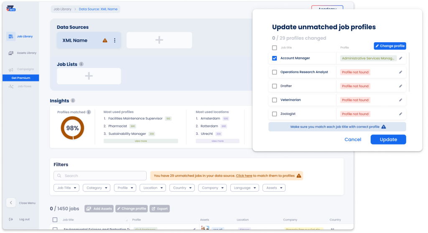Expand the Category filter dropdown
Screen dimensions: 428x233
(97, 188)
